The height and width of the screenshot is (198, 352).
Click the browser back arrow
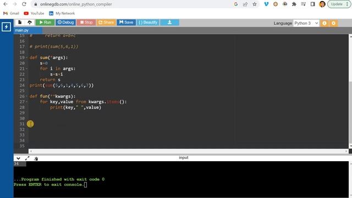5,4
